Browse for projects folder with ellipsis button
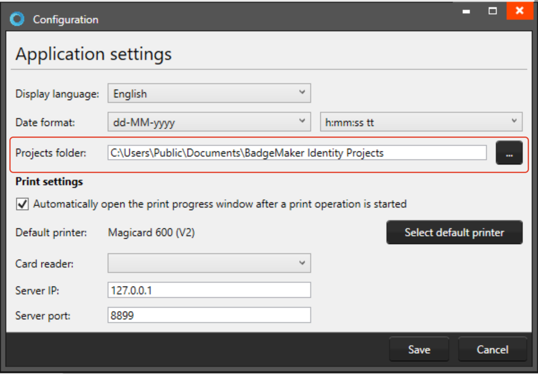 pyautogui.click(x=509, y=153)
